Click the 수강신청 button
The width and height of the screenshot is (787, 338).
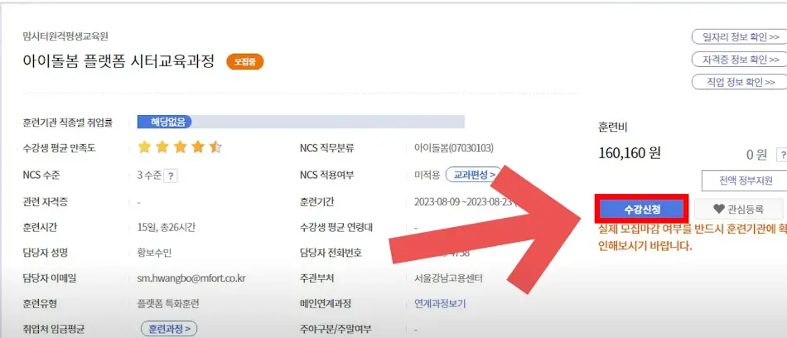tap(642, 209)
